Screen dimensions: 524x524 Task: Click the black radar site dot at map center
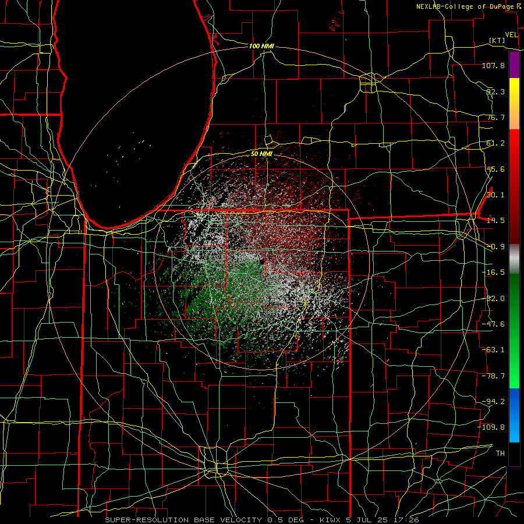click(261, 261)
